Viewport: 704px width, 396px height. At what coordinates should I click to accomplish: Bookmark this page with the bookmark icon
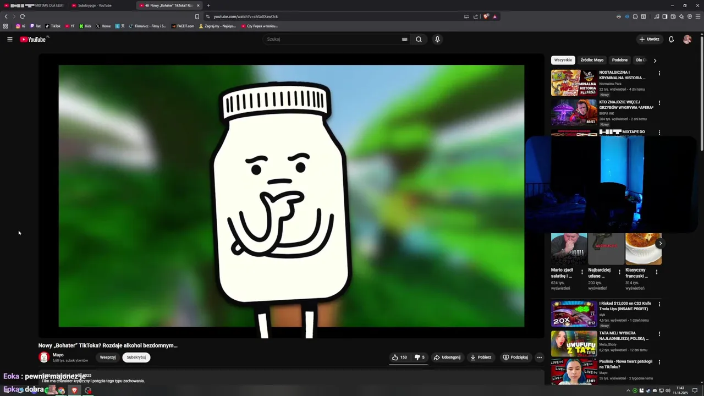197,16
